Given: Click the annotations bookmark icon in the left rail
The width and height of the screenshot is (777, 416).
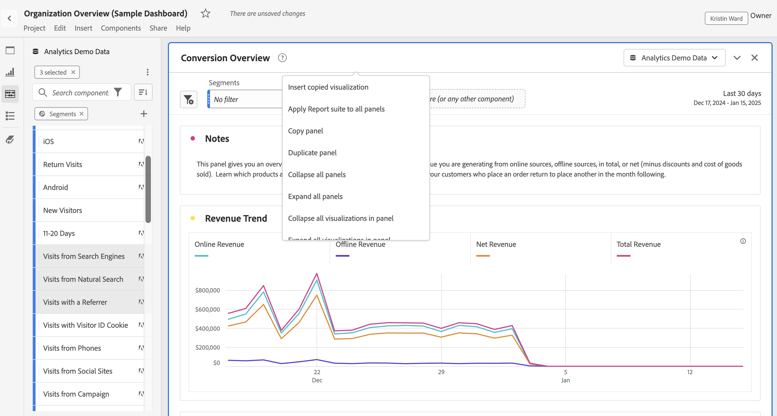Looking at the screenshot, I should click(10, 139).
